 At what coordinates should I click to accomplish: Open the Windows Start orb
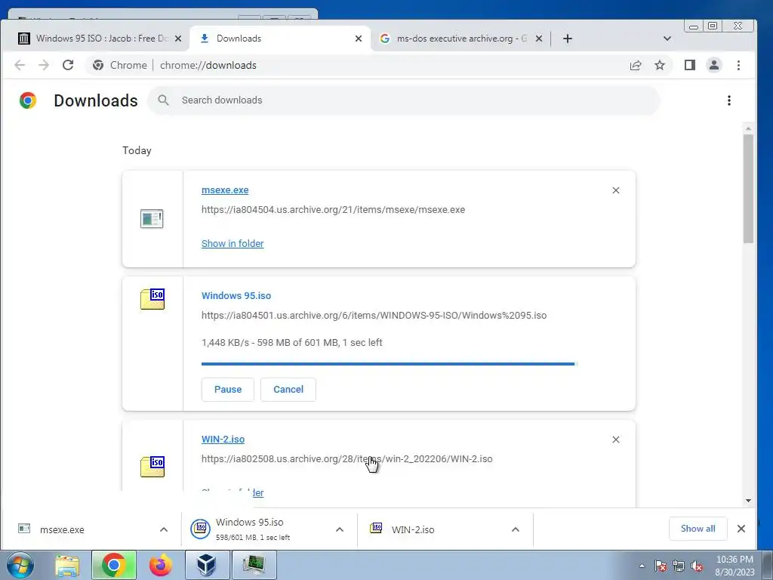[x=20, y=565]
